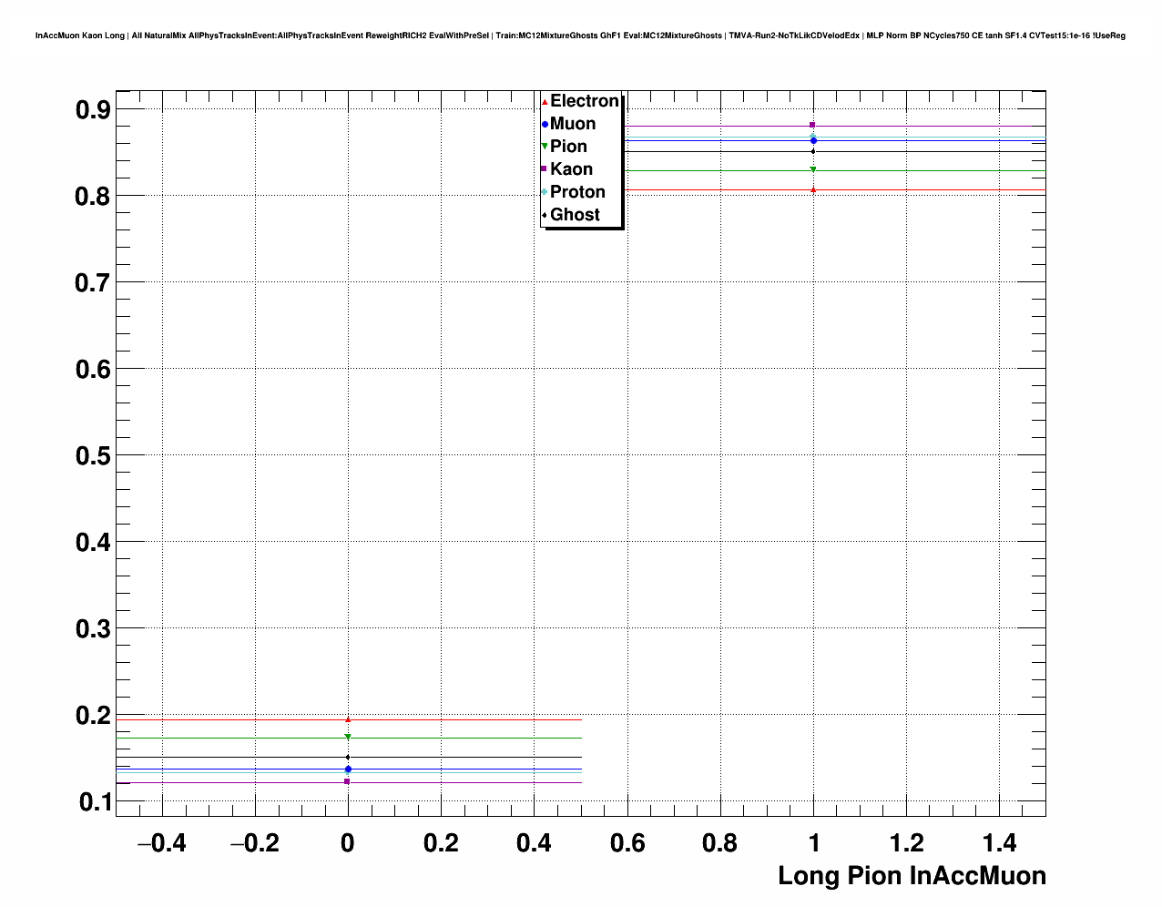The image size is (1162, 907).
Task: Select the Electron legend label
Action: pyautogui.click(x=585, y=101)
